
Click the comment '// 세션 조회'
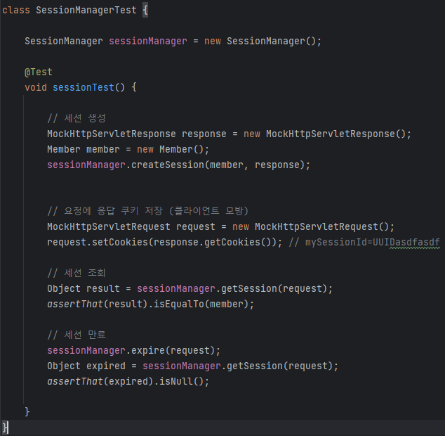click(x=77, y=273)
